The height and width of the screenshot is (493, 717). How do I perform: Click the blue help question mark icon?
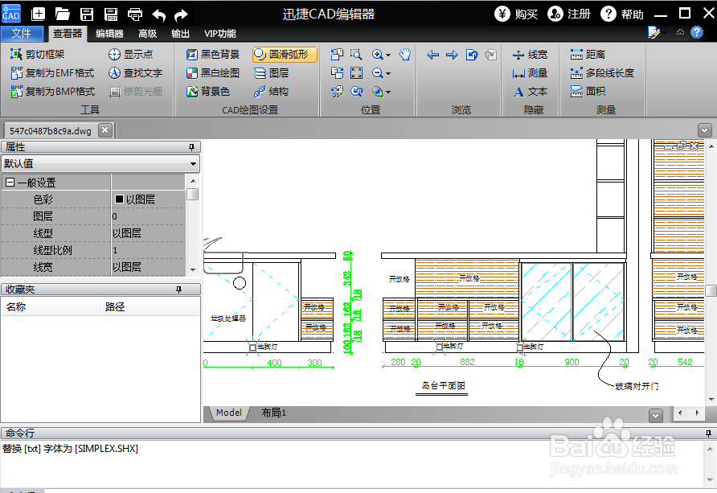click(696, 32)
